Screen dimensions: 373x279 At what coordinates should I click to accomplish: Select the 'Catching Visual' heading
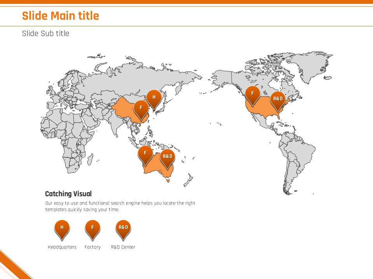tap(68, 194)
